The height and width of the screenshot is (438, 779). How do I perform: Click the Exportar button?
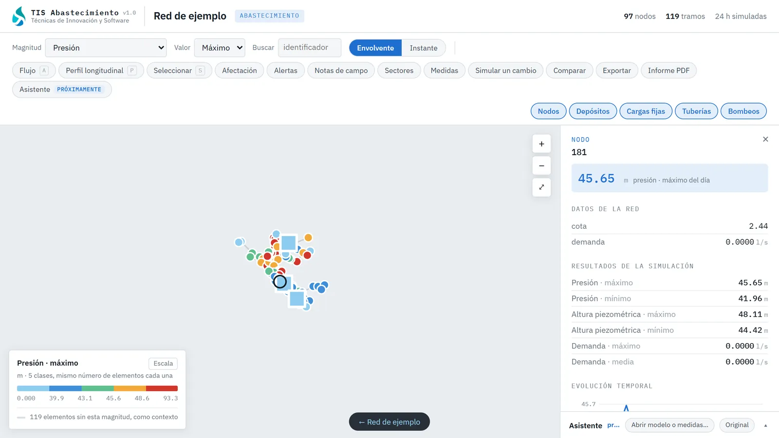617,71
